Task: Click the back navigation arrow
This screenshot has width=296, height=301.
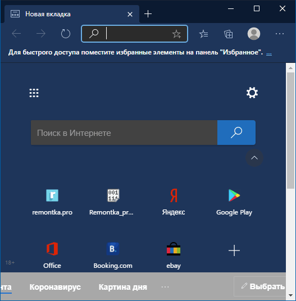Action: point(16,34)
